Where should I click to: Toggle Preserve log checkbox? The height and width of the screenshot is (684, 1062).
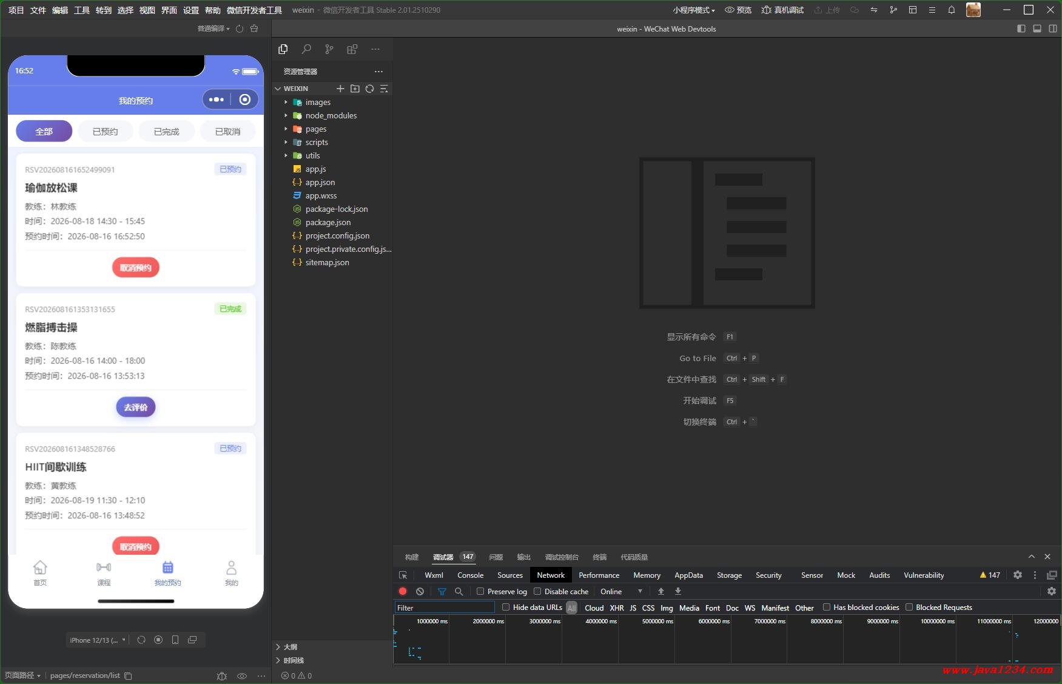pyautogui.click(x=480, y=591)
